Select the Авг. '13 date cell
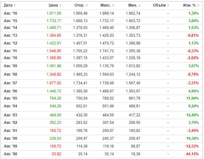Viewport: 204px width, 159px height. coord(11,35)
